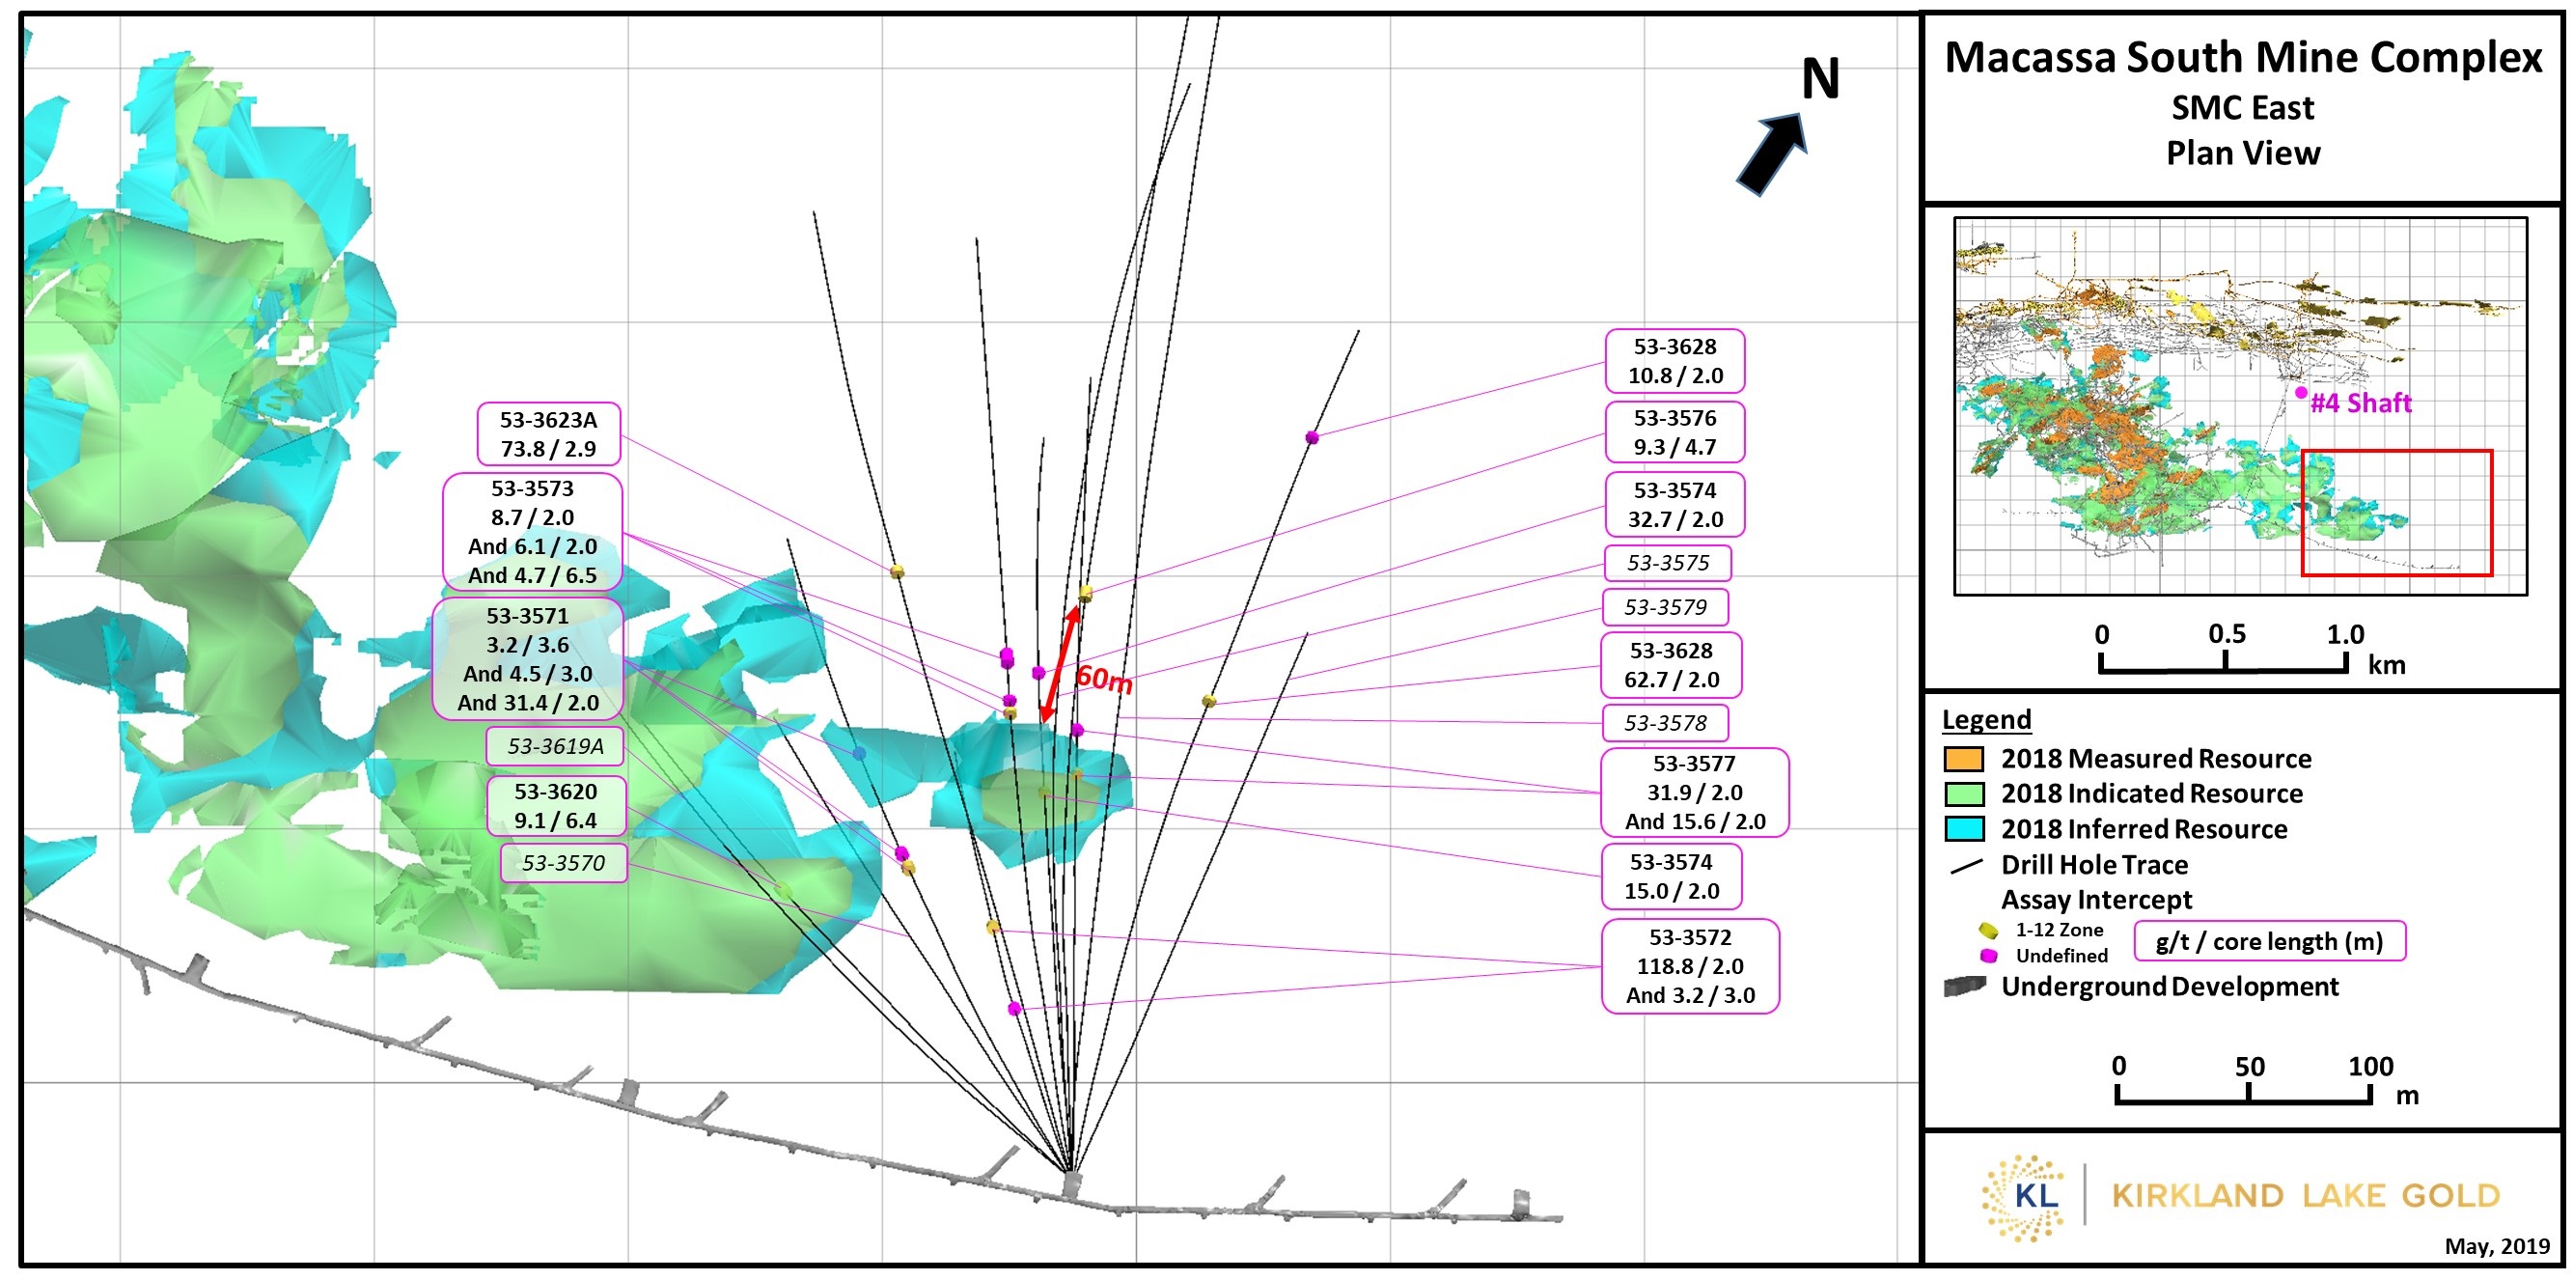The height and width of the screenshot is (1280, 2573).
Task: Click the 2018 Indicated Resource legend text
Action: (x=2151, y=794)
